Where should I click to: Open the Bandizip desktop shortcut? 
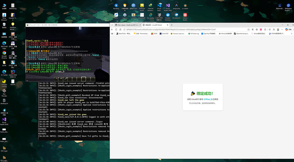tap(116, 6)
